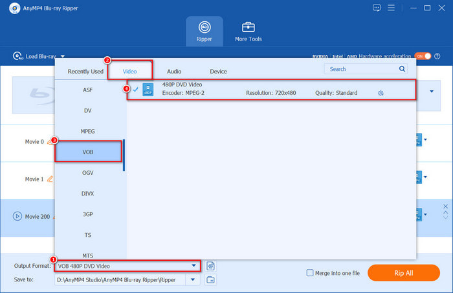Open the Ripper tab
453x293 pixels.
tap(204, 32)
